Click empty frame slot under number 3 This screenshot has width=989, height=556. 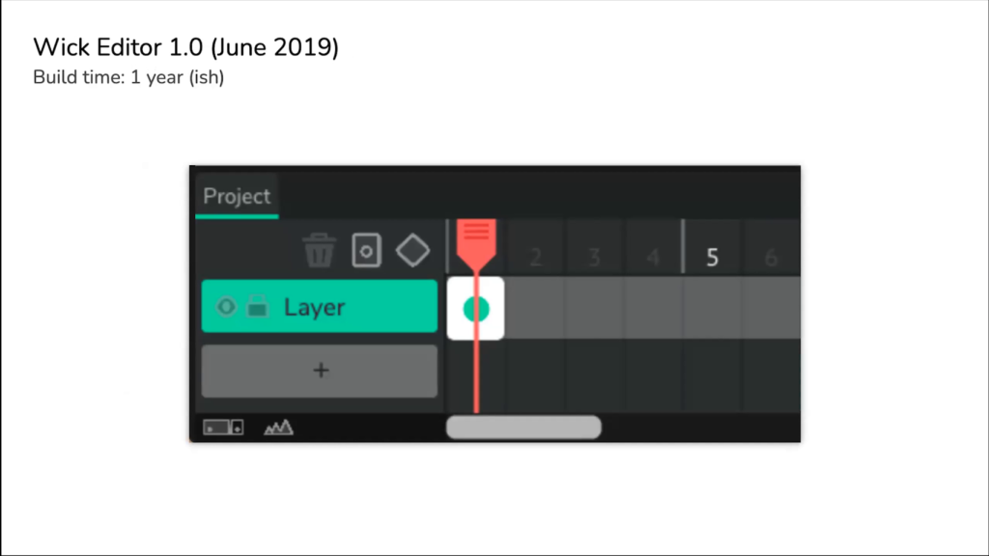tap(594, 308)
